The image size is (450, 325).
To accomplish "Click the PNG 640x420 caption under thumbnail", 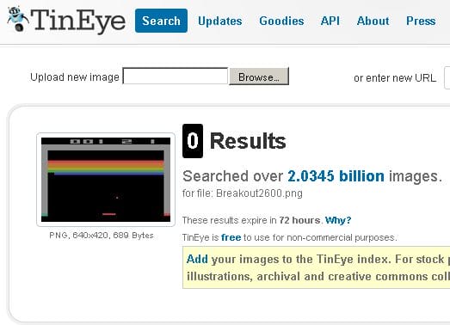I will tap(102, 236).
